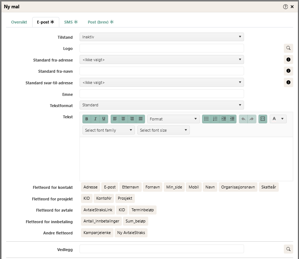299x259 pixels.
Task: Open Select font size dropdown
Action: [x=163, y=130]
